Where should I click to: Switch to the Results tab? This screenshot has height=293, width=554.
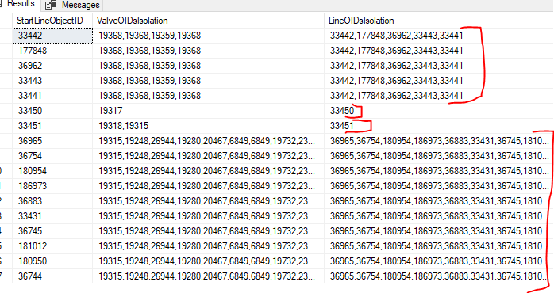(19, 4)
